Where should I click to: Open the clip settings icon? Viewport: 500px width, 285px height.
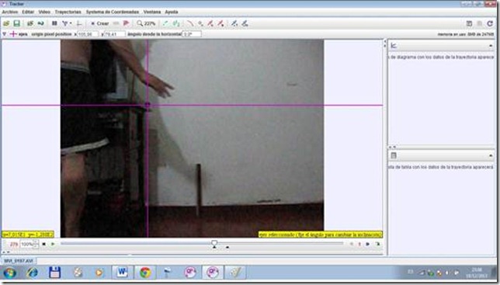pos(54,23)
